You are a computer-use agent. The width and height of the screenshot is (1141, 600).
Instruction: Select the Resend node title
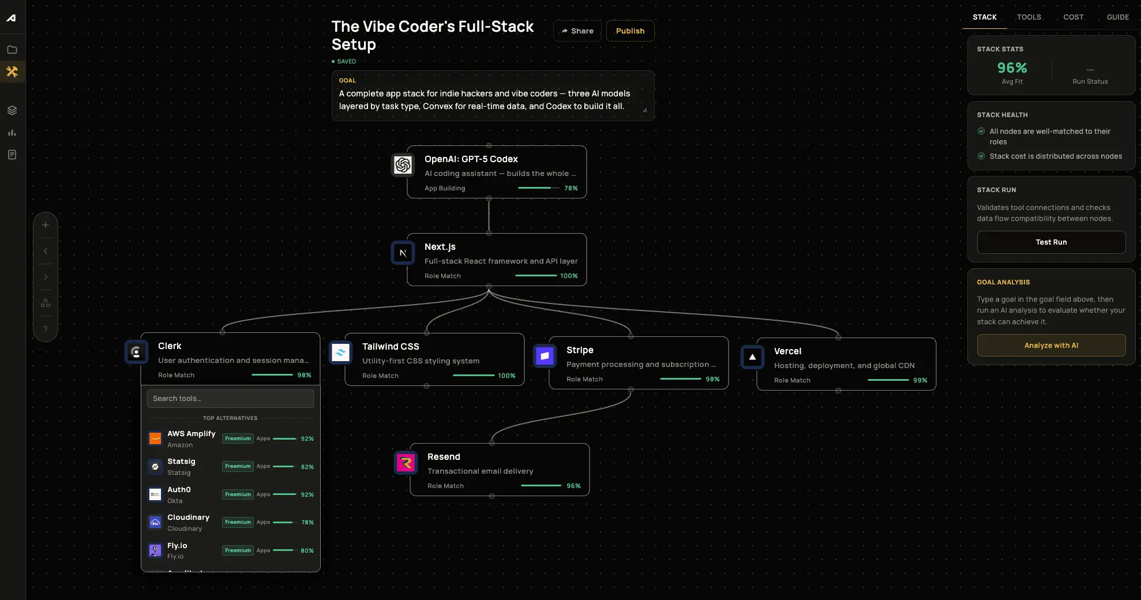[x=444, y=457]
